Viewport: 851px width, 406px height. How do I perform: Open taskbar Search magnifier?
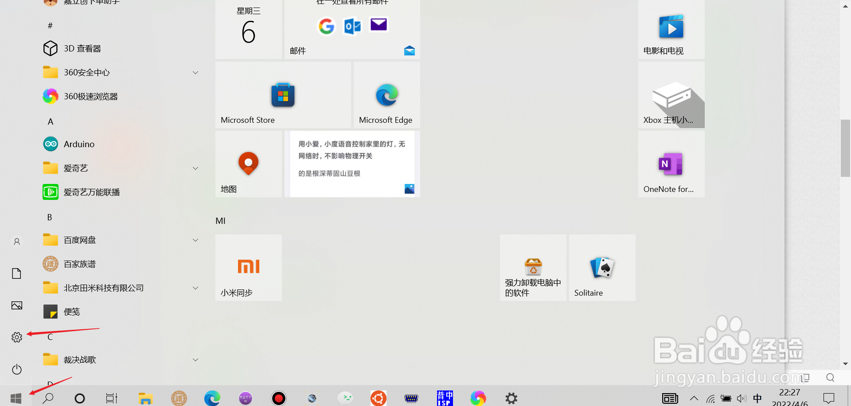tap(48, 398)
